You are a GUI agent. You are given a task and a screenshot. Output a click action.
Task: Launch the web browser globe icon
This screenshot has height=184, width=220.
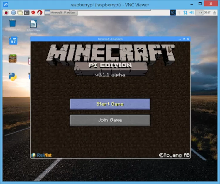[13, 13]
